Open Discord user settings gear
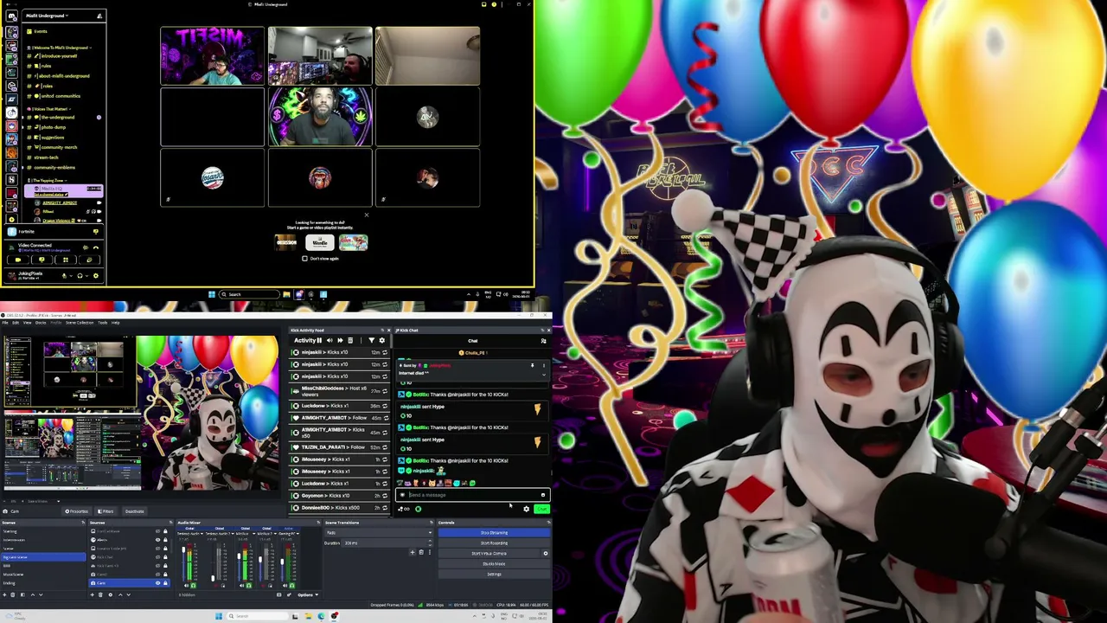 tap(95, 276)
